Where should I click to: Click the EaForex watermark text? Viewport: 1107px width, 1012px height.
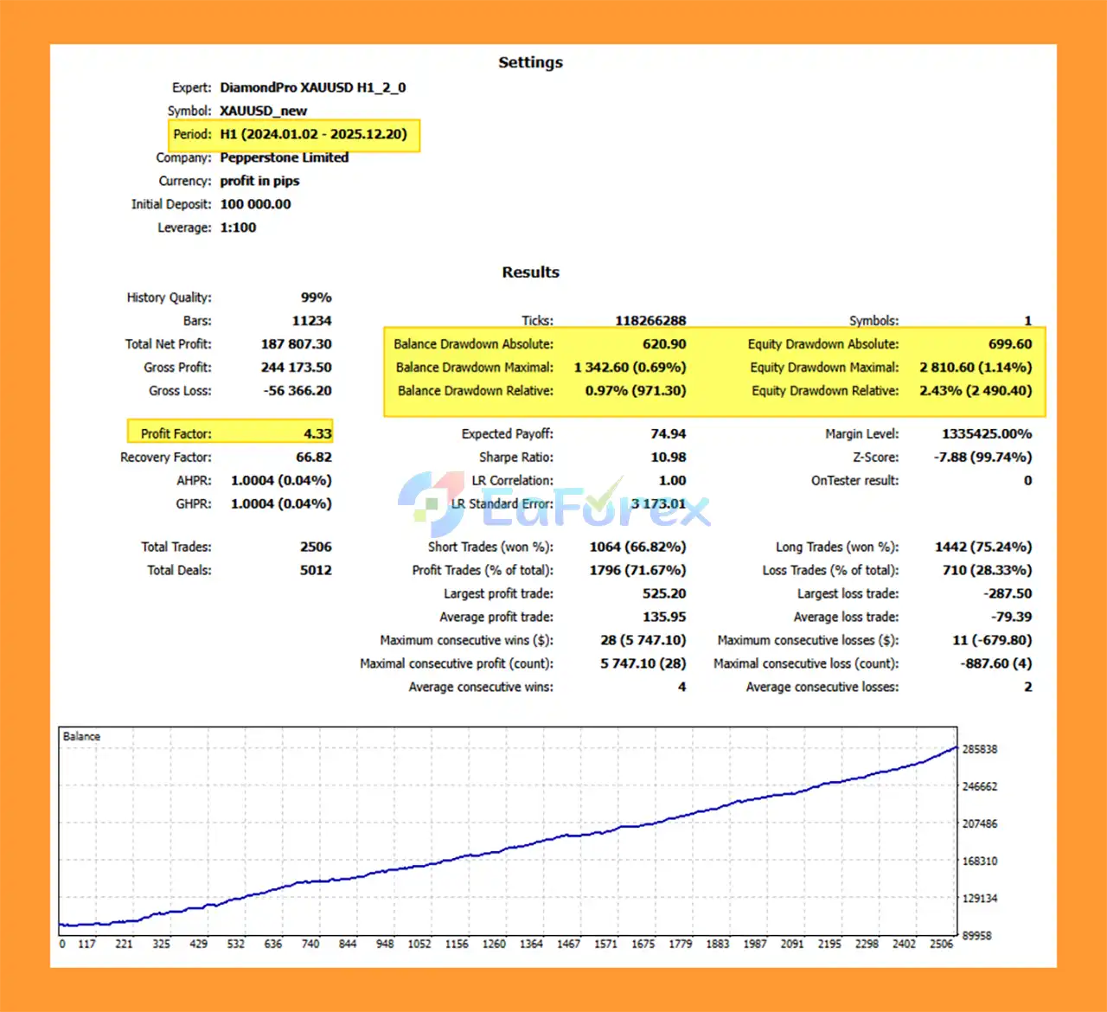[x=595, y=509]
